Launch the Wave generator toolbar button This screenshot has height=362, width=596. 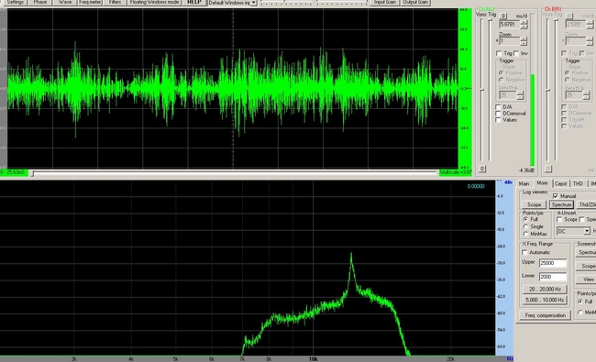pyautogui.click(x=65, y=2)
